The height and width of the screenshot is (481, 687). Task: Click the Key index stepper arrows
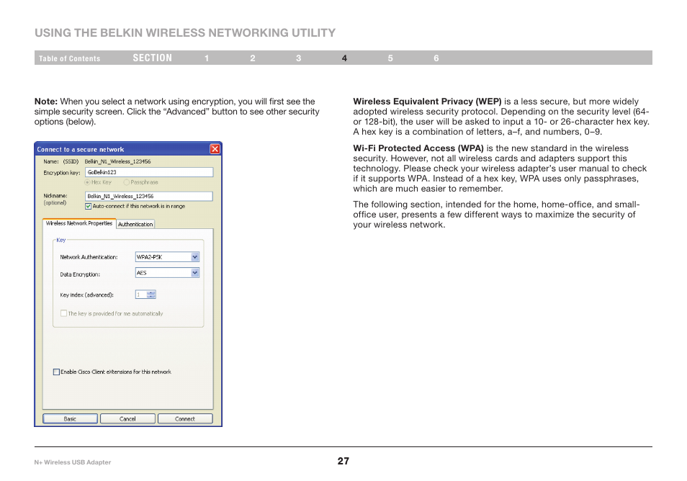(x=151, y=295)
